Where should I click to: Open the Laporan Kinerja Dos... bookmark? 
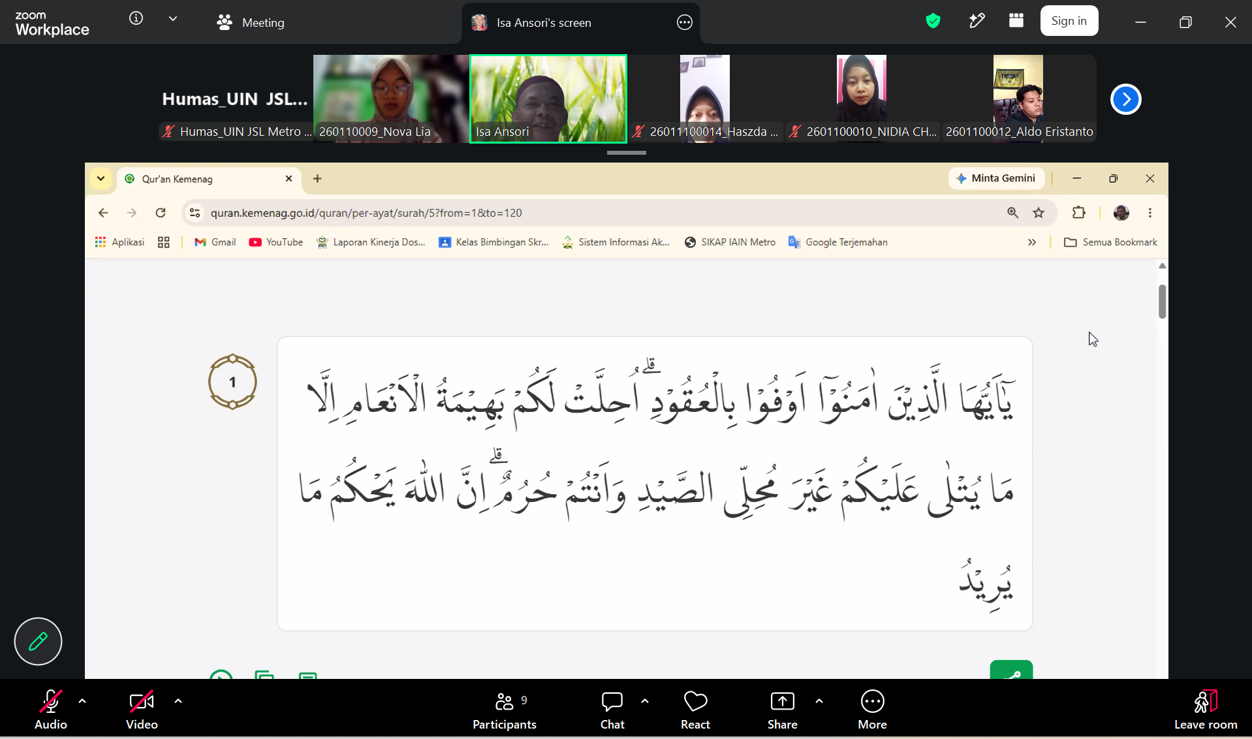coord(371,242)
